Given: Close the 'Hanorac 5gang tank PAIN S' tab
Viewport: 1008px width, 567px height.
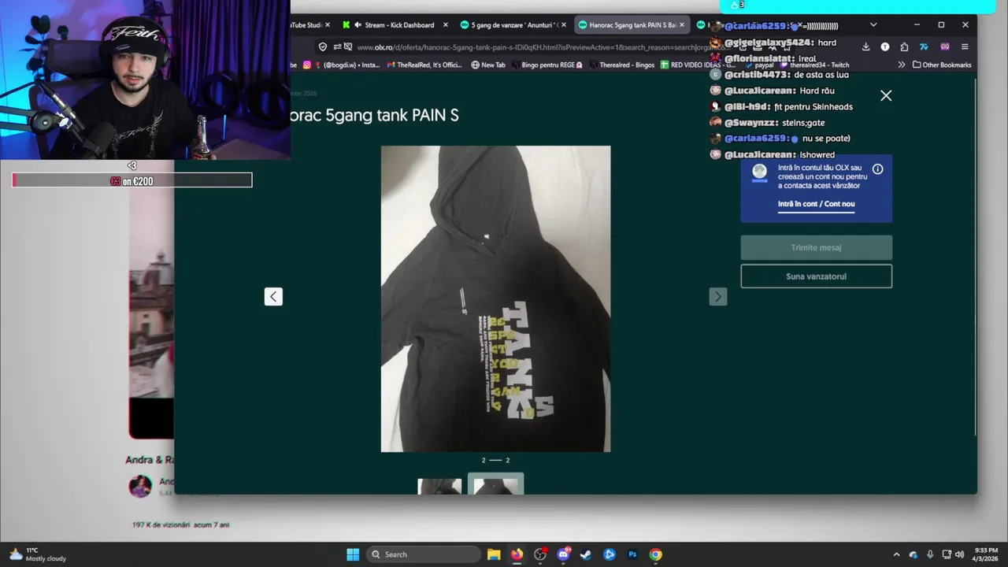Looking at the screenshot, I should click(x=682, y=25).
